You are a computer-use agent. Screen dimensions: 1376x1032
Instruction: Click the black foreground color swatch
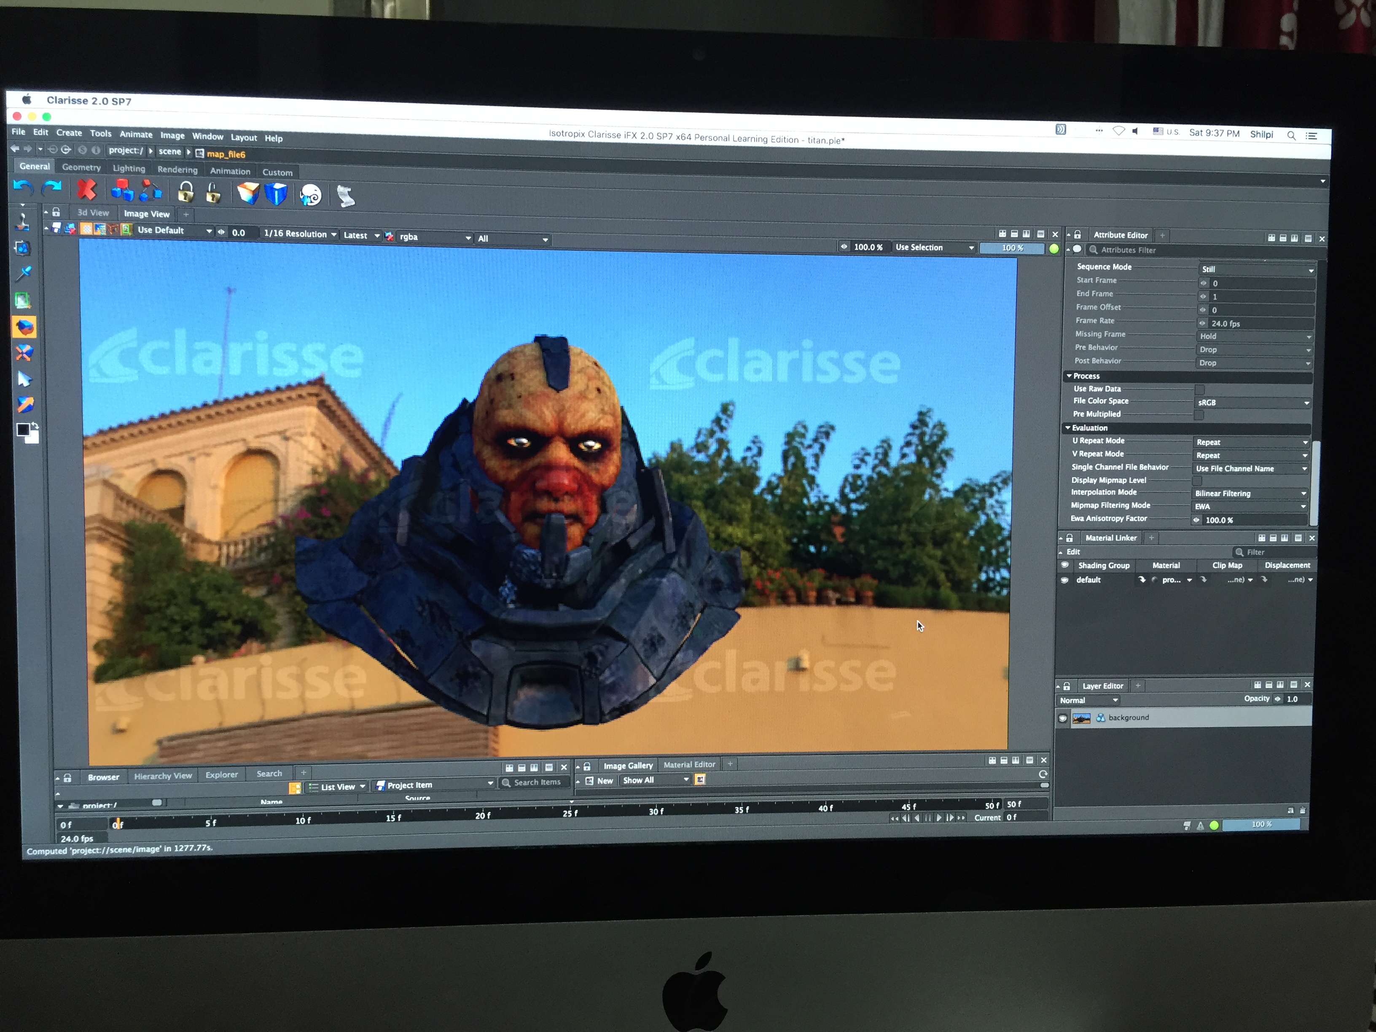[23, 429]
